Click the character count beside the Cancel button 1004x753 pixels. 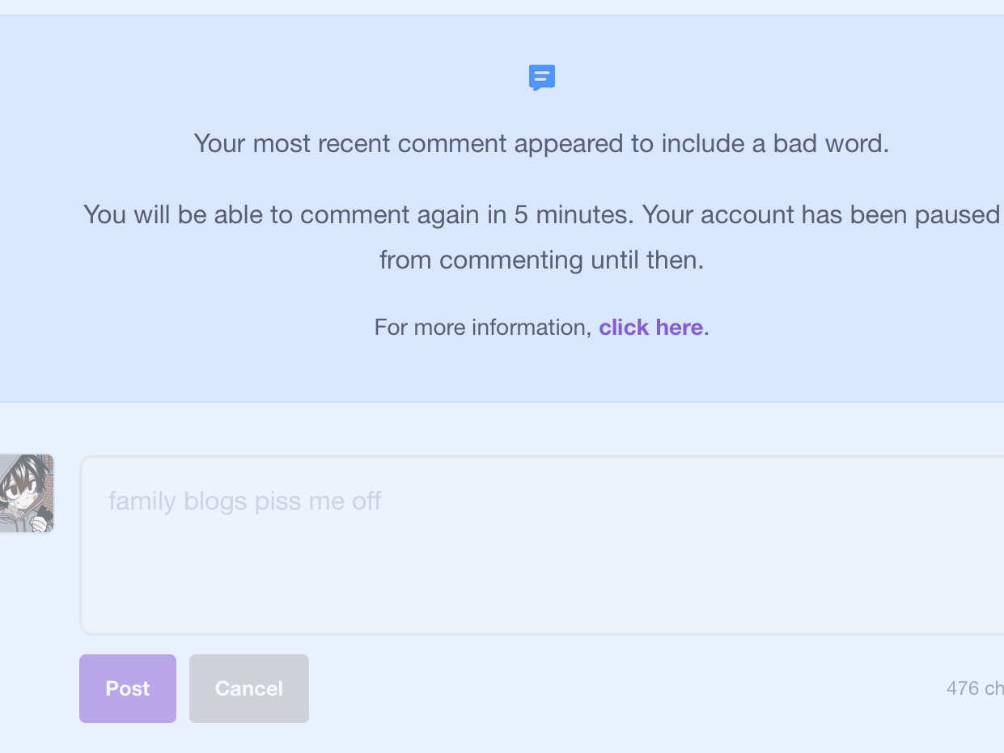[x=974, y=688]
